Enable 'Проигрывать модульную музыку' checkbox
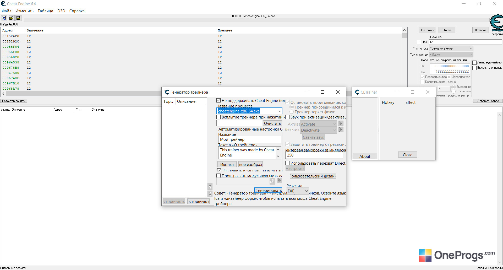This screenshot has width=503, height=270. [x=218, y=176]
